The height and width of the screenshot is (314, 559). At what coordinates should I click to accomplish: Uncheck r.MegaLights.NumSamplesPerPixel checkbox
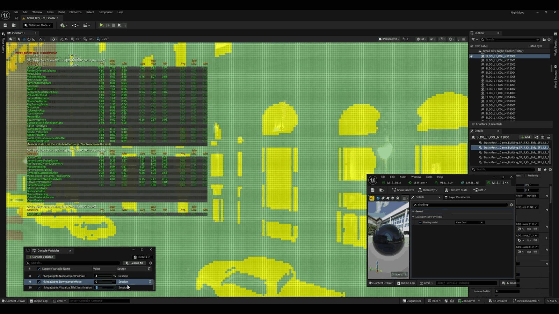click(39, 276)
